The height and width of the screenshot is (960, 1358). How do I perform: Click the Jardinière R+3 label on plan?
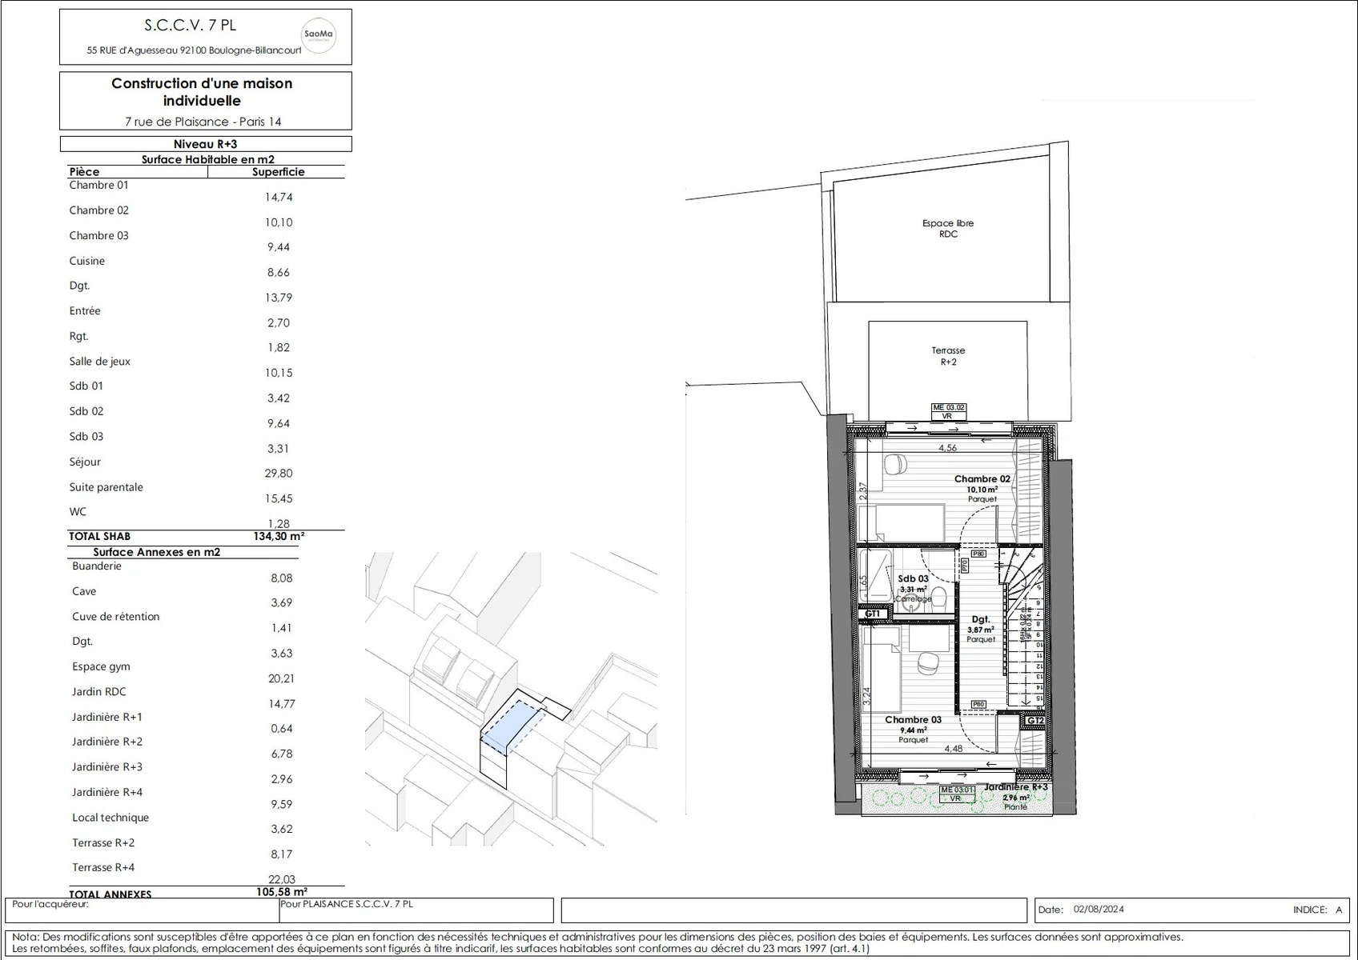pos(1015,787)
